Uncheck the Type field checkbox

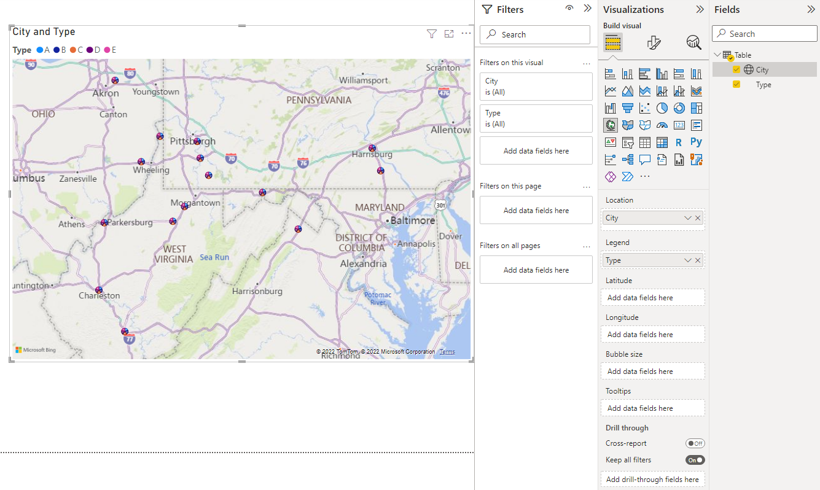pos(736,85)
